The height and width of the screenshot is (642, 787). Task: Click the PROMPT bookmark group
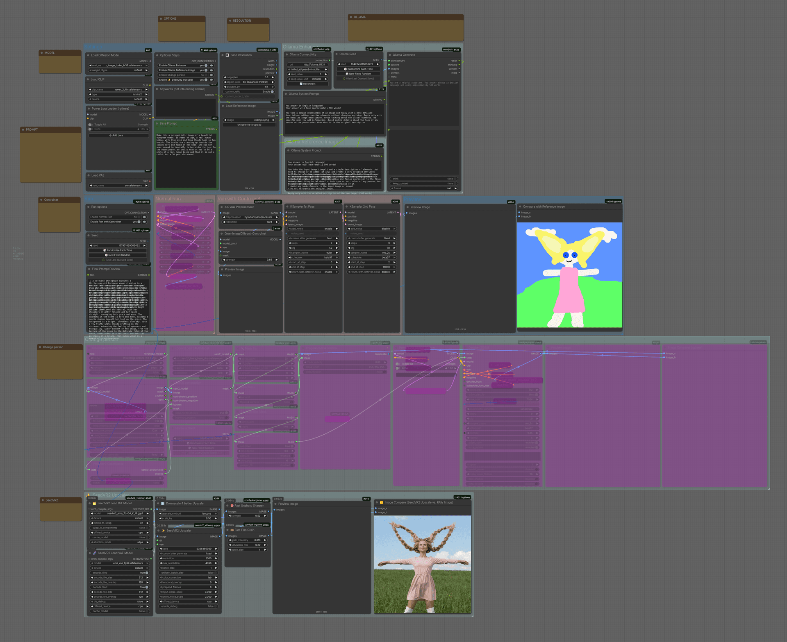point(51,154)
